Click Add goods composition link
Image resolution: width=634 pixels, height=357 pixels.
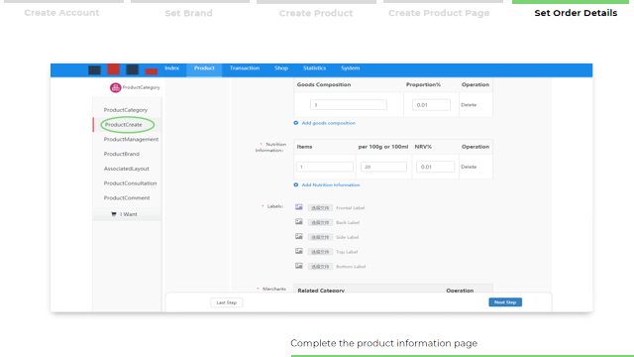[x=329, y=123]
